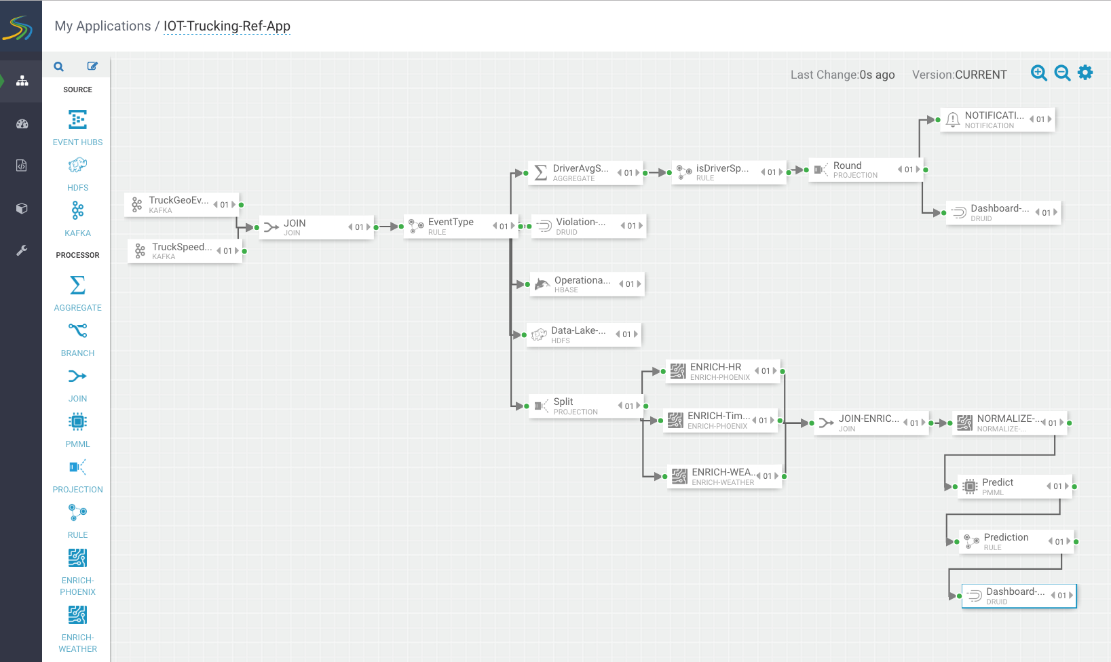1111x662 pixels.
Task: Pick the PMML processor icon
Action: pyautogui.click(x=77, y=422)
